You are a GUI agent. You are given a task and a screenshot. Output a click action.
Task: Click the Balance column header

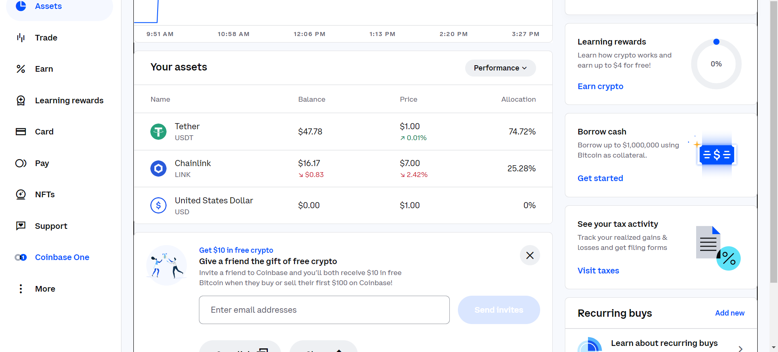[x=312, y=99]
